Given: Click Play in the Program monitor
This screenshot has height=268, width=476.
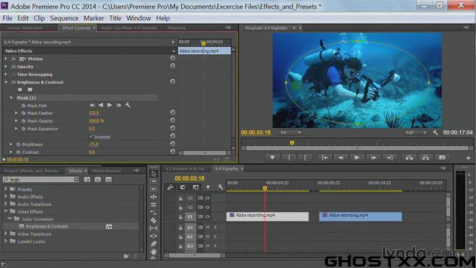Looking at the screenshot, I should click(x=357, y=157).
